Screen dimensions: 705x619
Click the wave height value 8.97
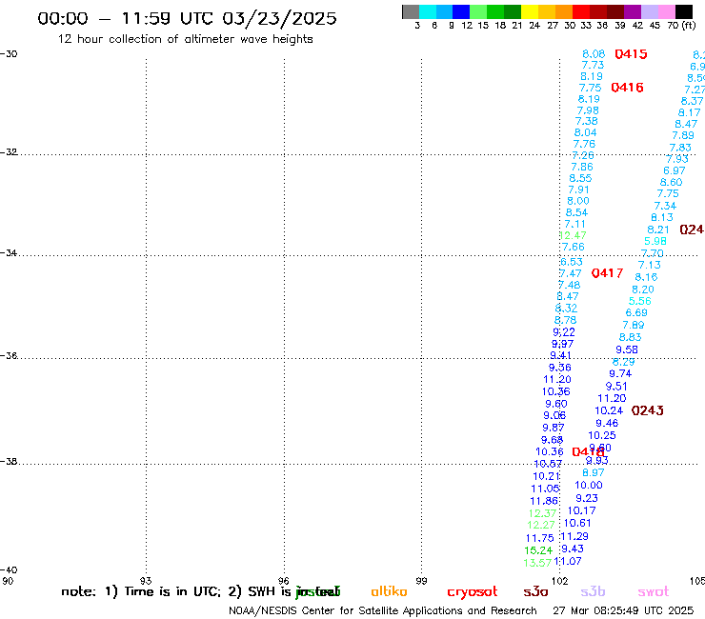coord(594,472)
